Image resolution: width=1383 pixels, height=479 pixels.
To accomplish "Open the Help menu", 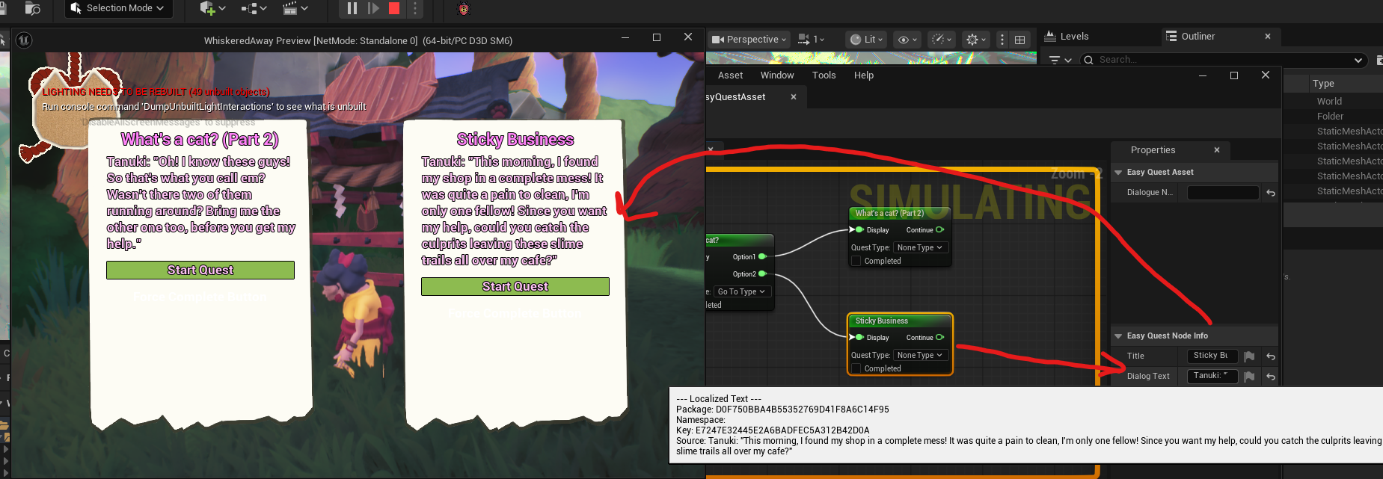I will 864,75.
